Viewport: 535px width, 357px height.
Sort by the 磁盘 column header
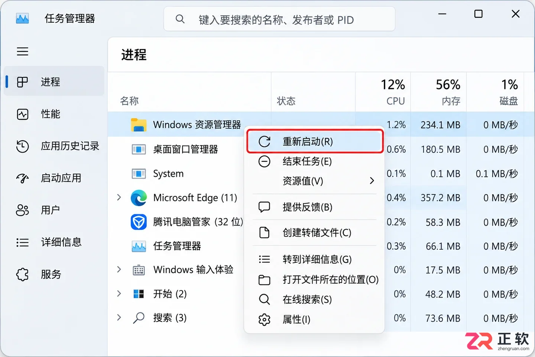coord(495,92)
